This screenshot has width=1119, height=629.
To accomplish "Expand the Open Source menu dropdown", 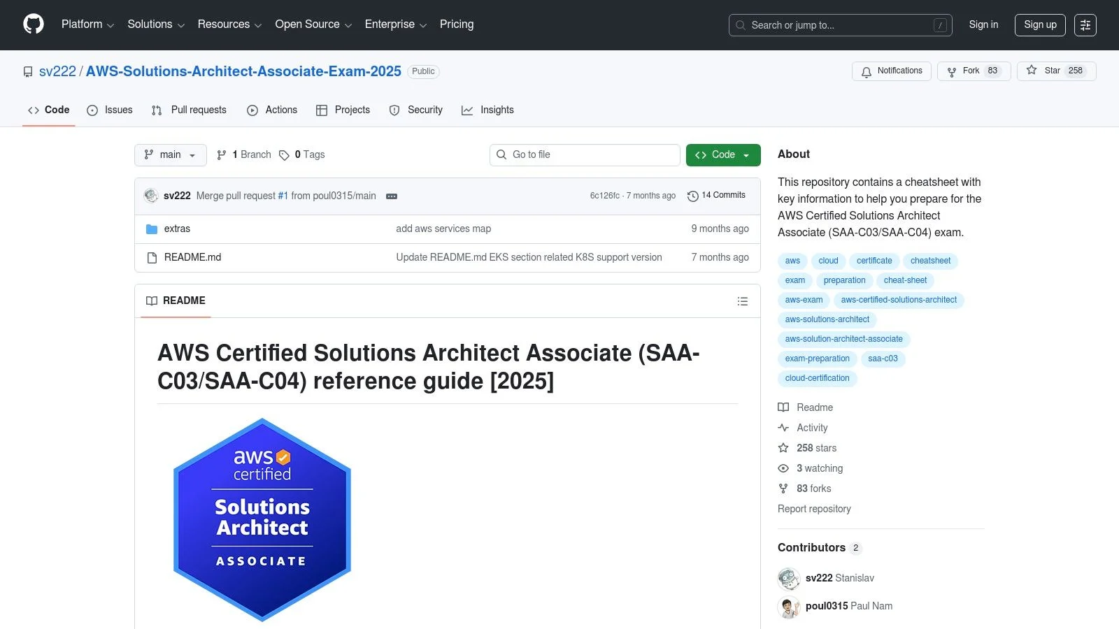I will (313, 24).
